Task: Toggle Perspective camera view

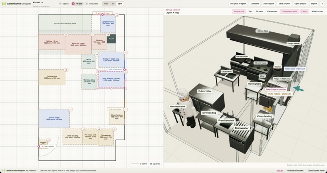Action: (239, 11)
